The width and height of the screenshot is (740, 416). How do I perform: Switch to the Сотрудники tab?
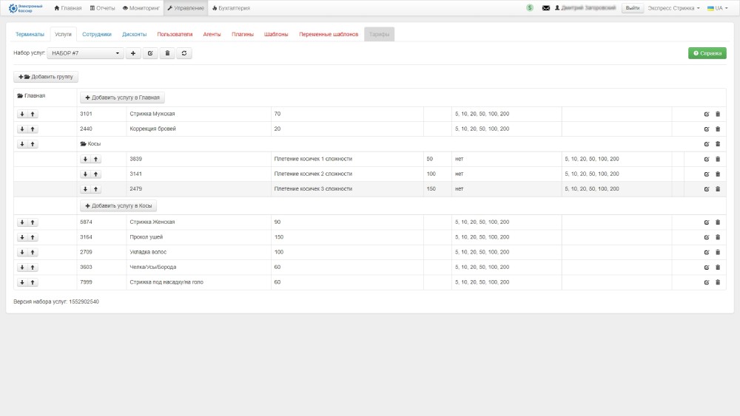97,34
